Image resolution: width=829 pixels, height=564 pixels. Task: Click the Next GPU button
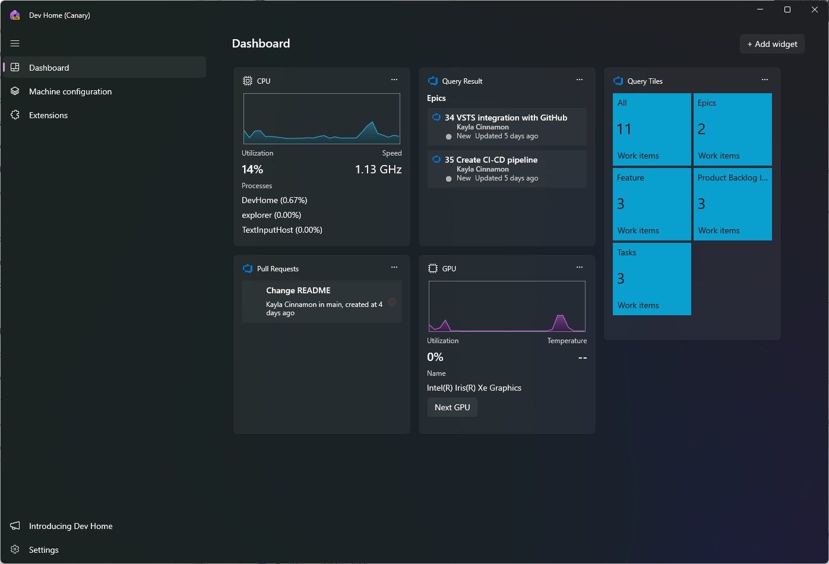pyautogui.click(x=453, y=407)
